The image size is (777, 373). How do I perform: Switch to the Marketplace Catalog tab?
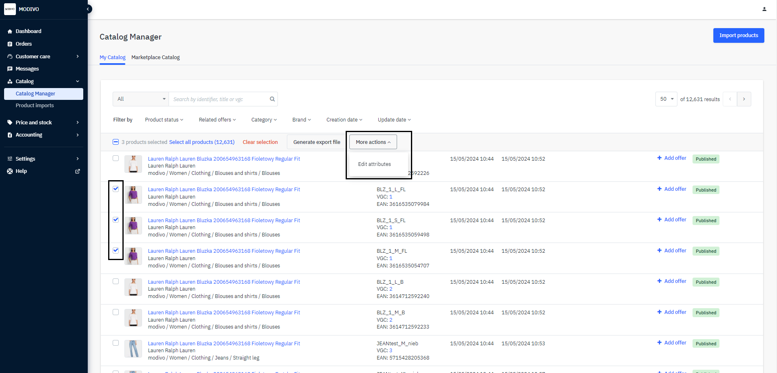pos(155,57)
